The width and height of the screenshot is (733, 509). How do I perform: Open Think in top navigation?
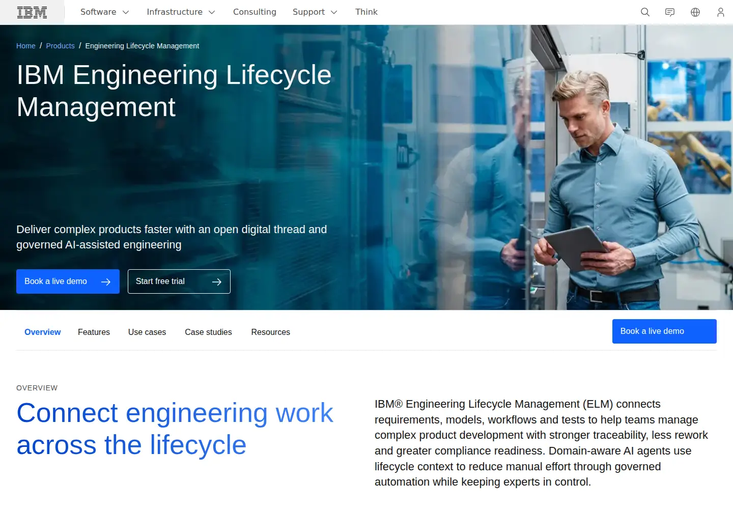point(366,12)
